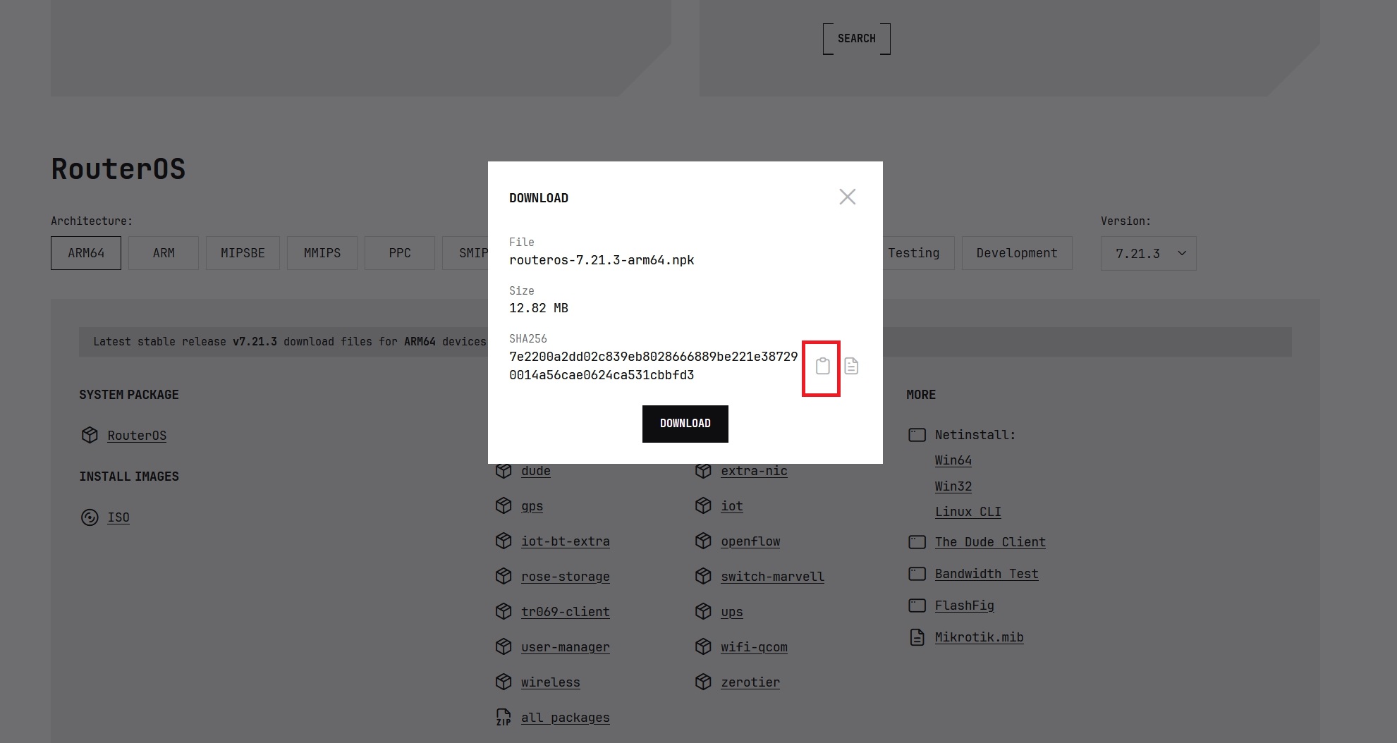Viewport: 1397px width, 743px height.
Task: Click the routeros-7.21.3-arm64.npk file name
Action: tap(602, 260)
